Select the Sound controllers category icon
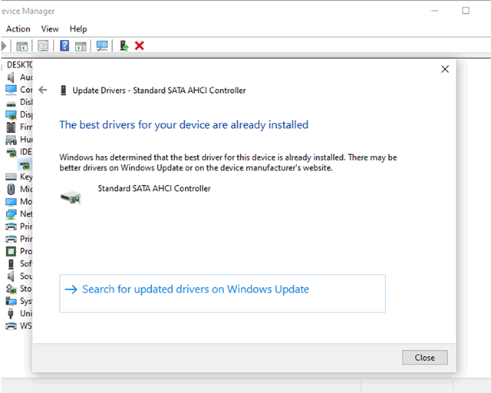 click(11, 276)
